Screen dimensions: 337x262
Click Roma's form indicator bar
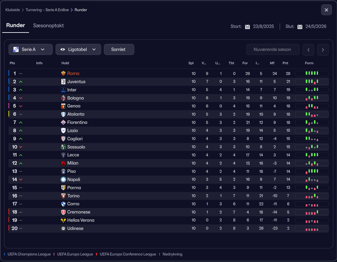(x=312, y=74)
